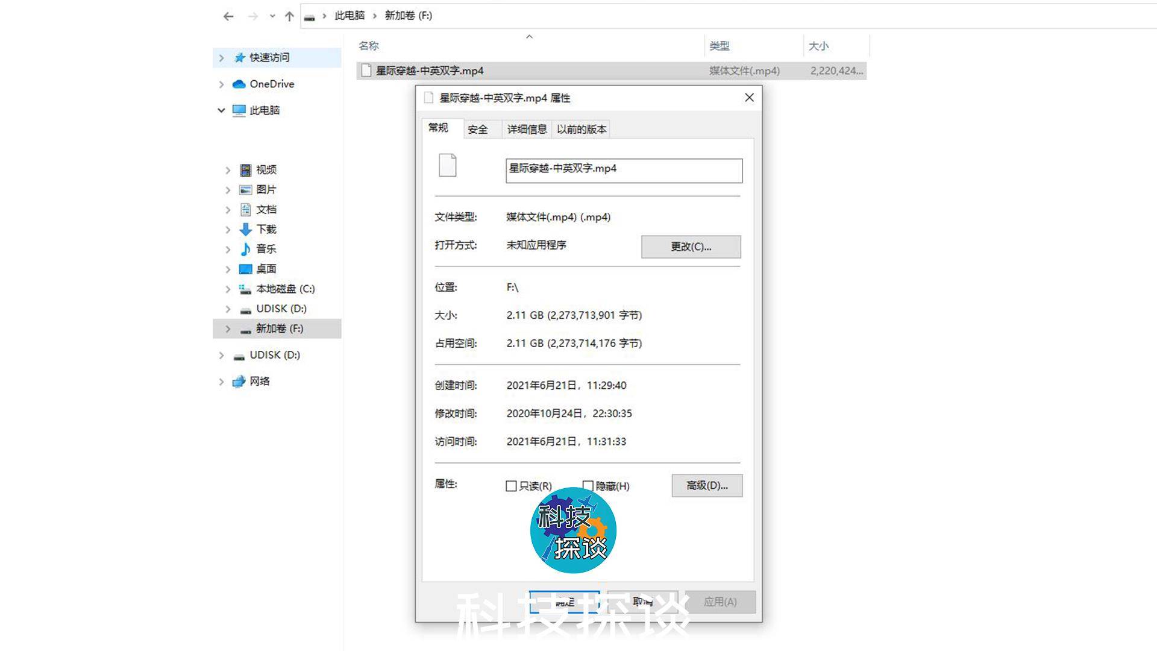This screenshot has height=651, width=1157.
Task: Click the back arrow navigation icon
Action: (x=228, y=16)
